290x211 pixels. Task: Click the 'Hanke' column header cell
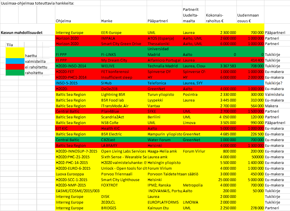(124, 15)
